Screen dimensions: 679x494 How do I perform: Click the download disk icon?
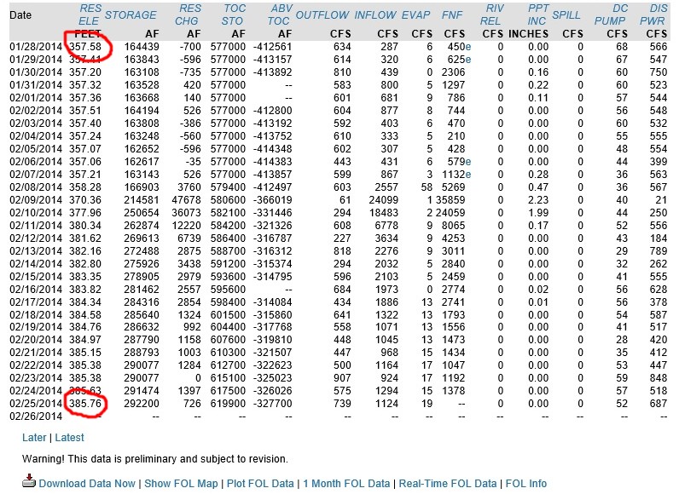point(28,482)
